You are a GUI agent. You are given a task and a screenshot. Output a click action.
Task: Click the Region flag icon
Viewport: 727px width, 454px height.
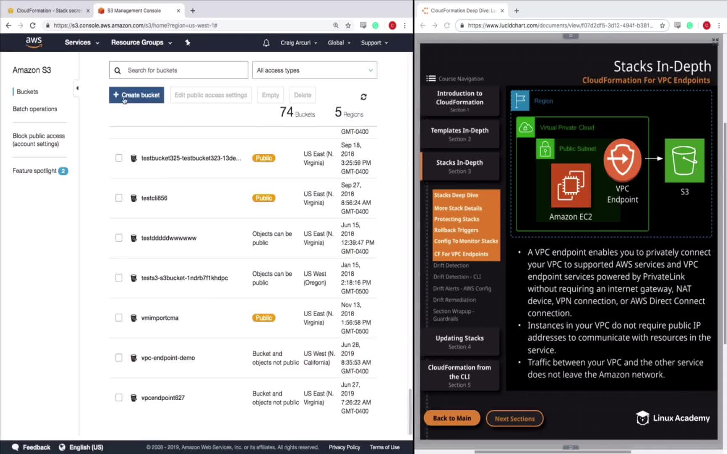tap(520, 101)
